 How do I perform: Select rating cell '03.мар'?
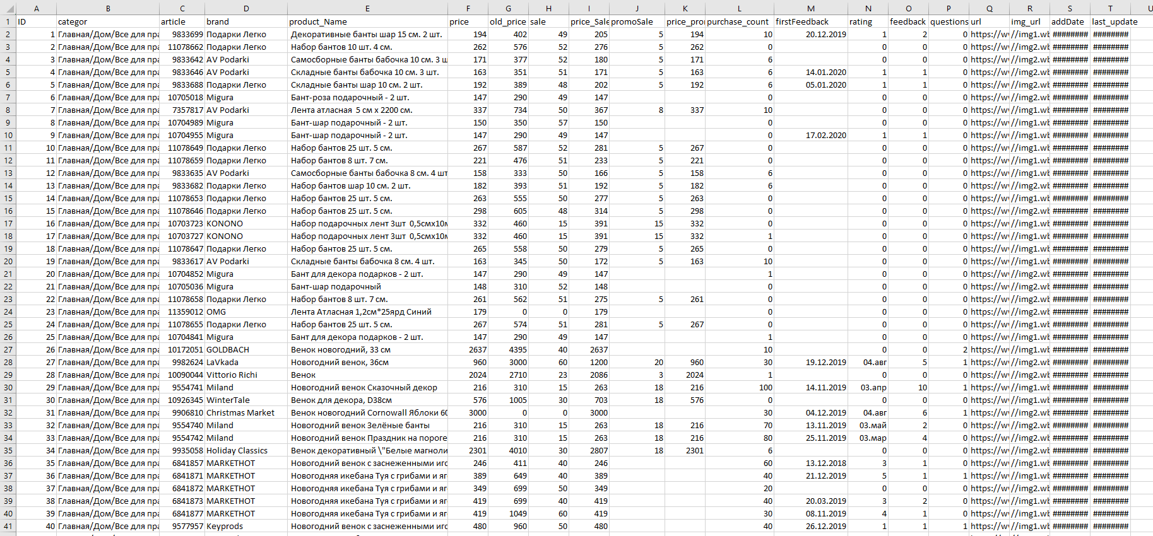click(868, 438)
